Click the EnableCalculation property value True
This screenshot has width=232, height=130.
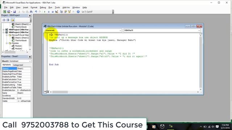click(24, 79)
